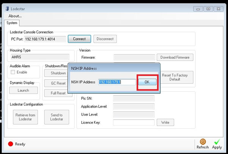Select the AHRS Housing Type field
228x154 pixels.
pyautogui.click(x=40, y=57)
